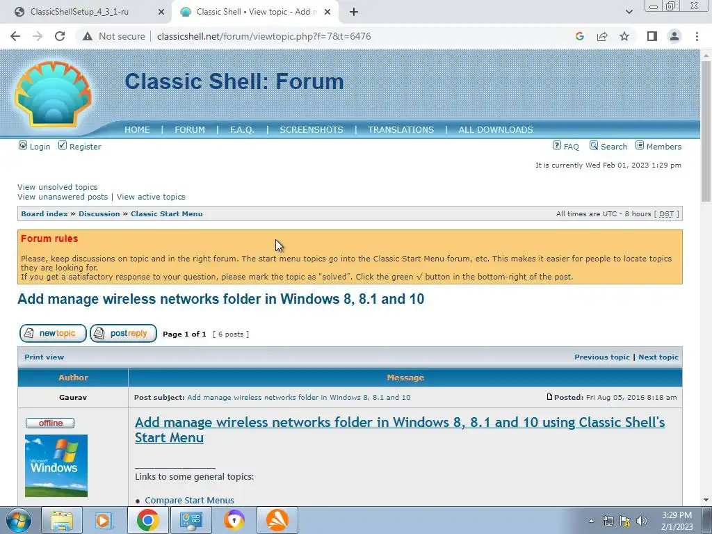Go back with the browser back arrow
The height and width of the screenshot is (534, 712).
point(15,36)
